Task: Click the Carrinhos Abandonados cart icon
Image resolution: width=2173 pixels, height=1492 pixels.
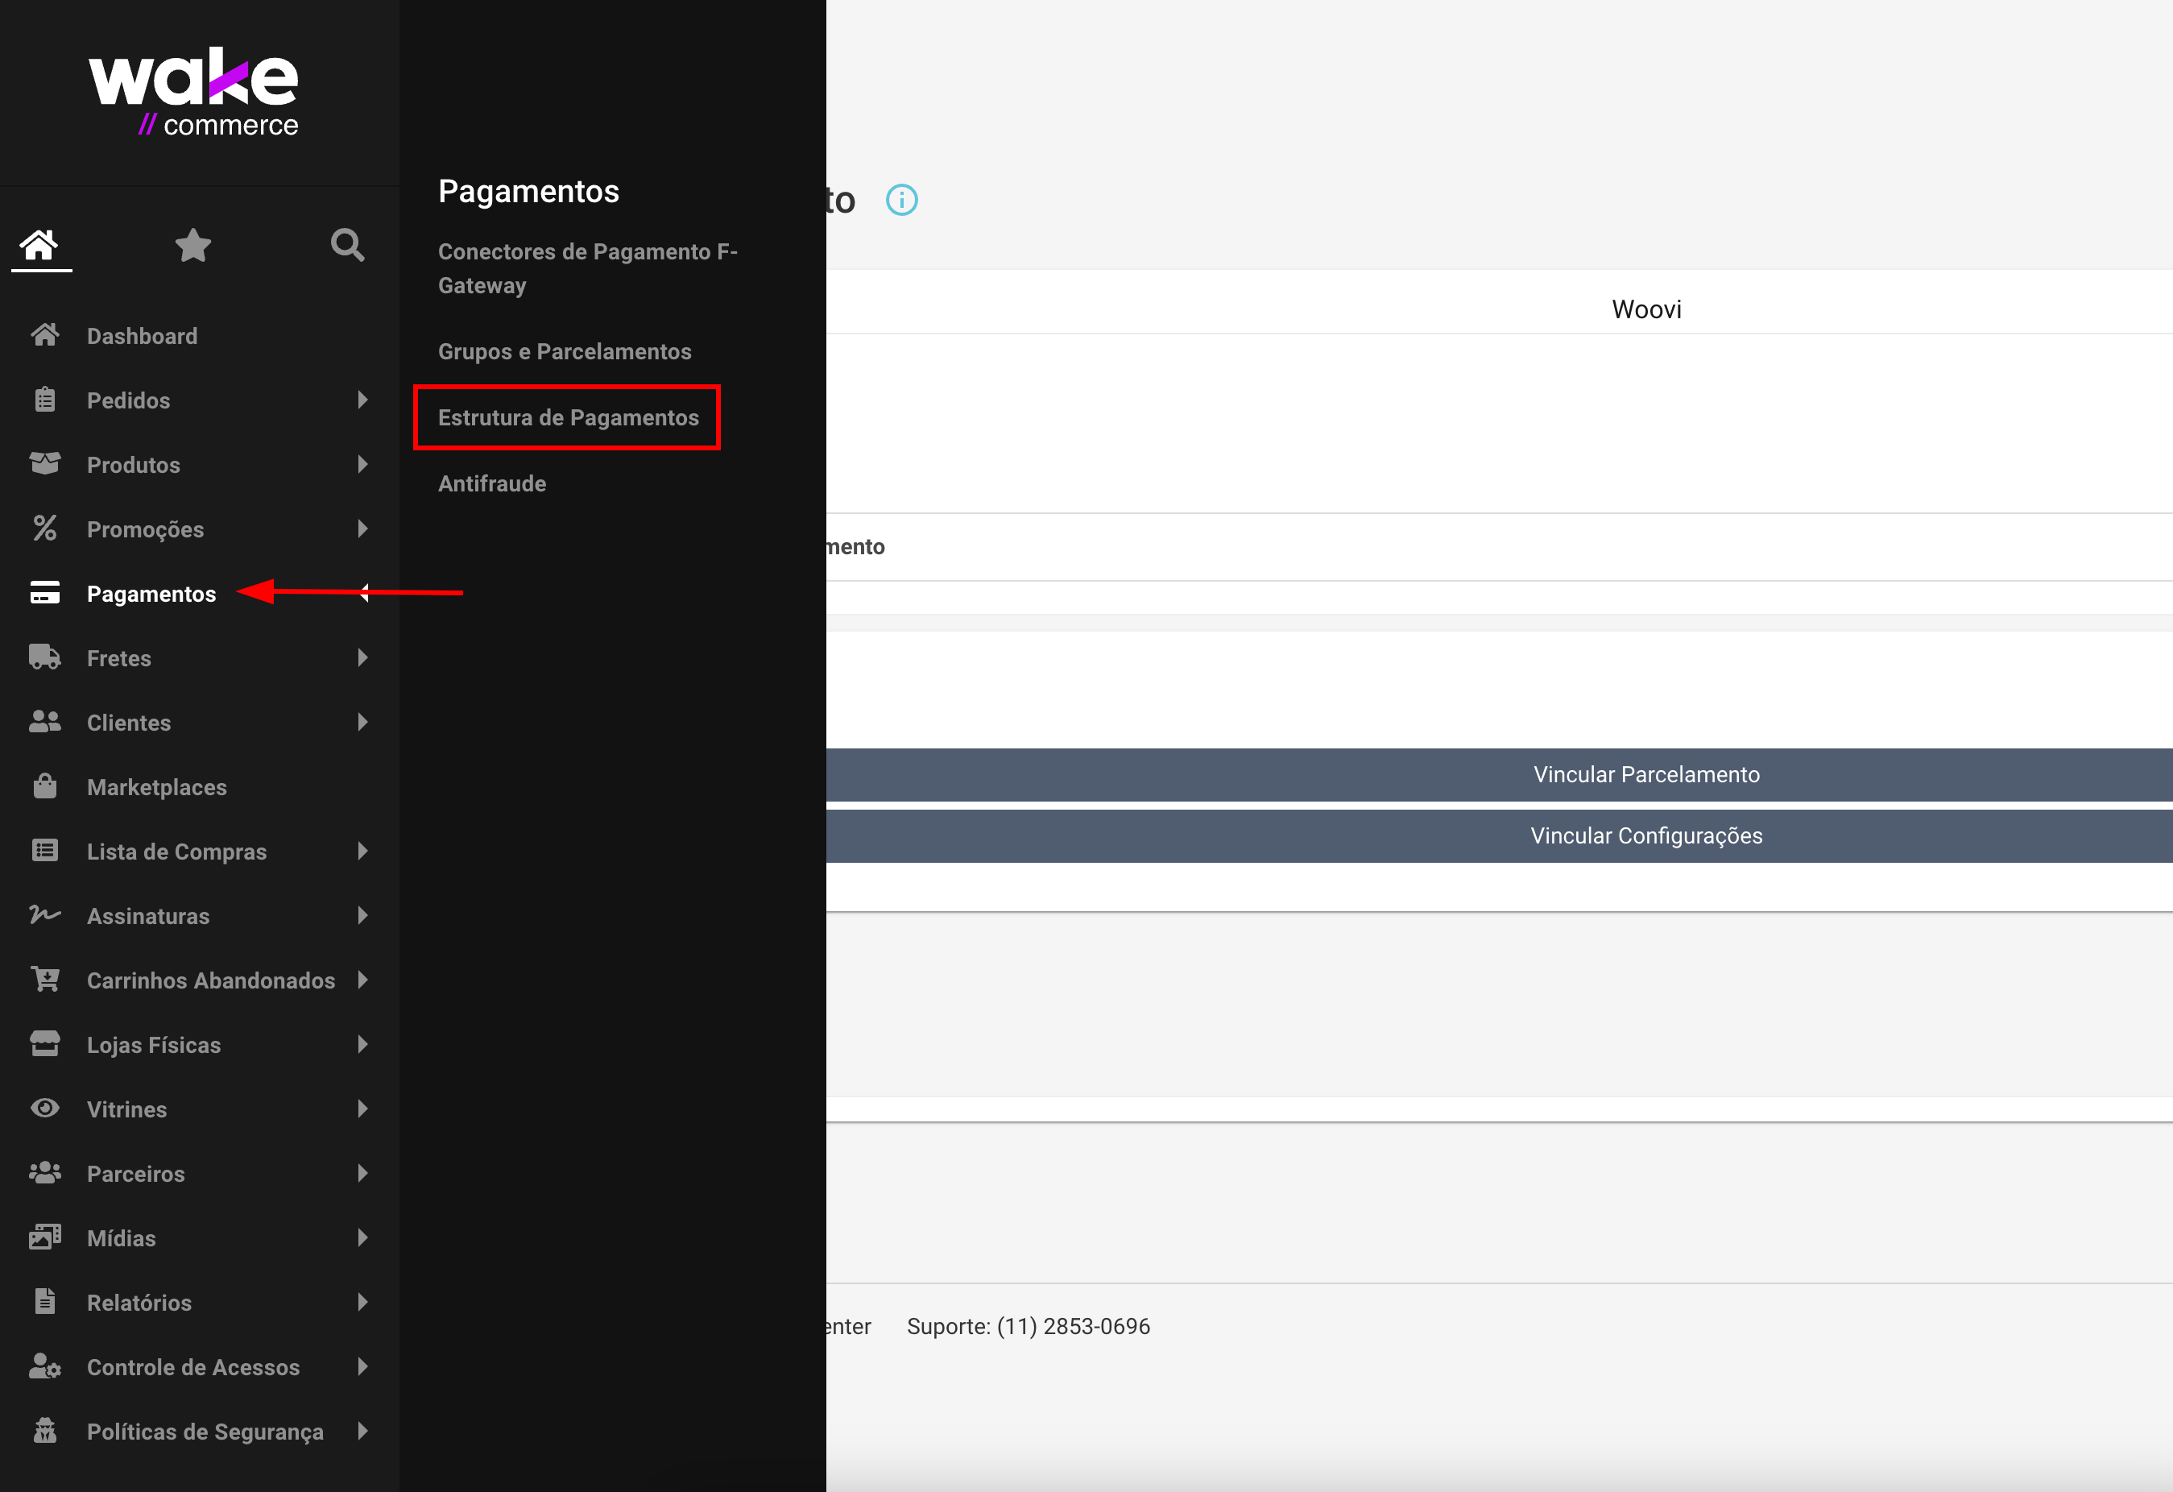Action: (x=45, y=980)
